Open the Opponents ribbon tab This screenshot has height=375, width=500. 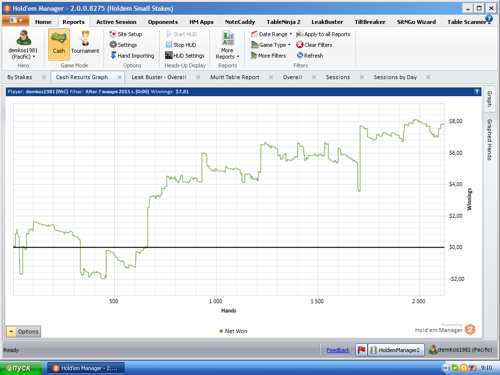(163, 22)
